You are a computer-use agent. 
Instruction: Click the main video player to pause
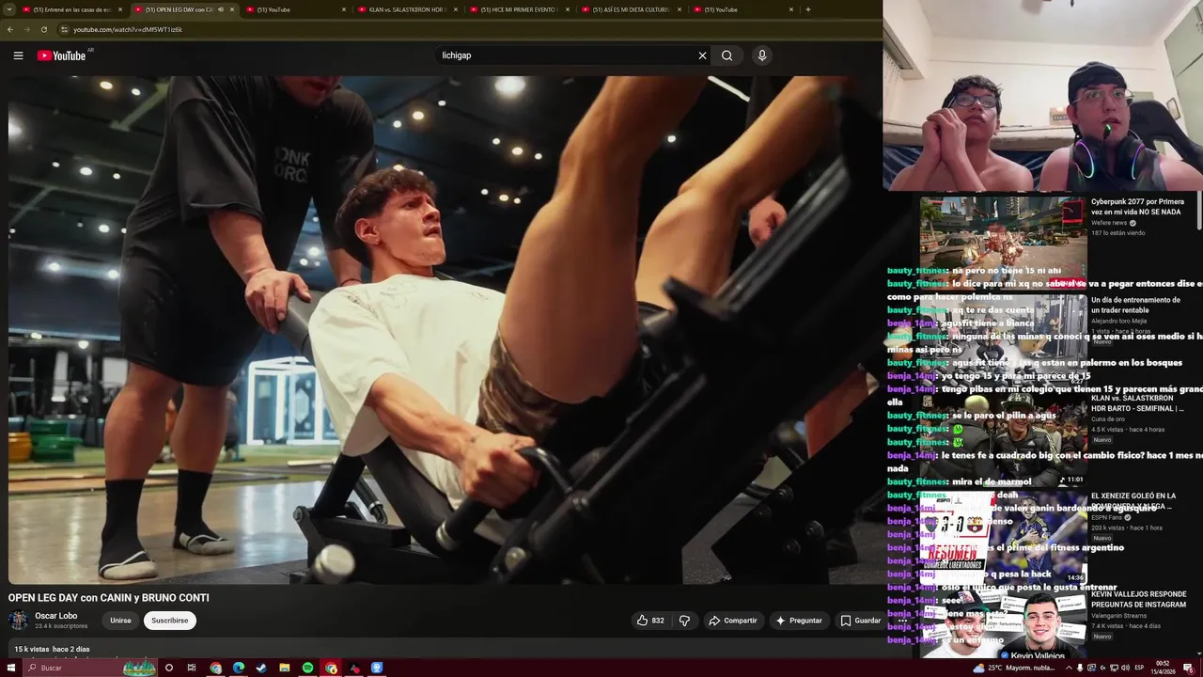(445, 329)
